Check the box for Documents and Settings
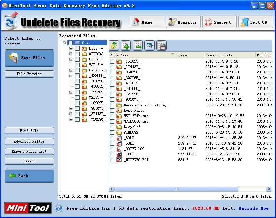This screenshot has height=218, width=276. 112,105
